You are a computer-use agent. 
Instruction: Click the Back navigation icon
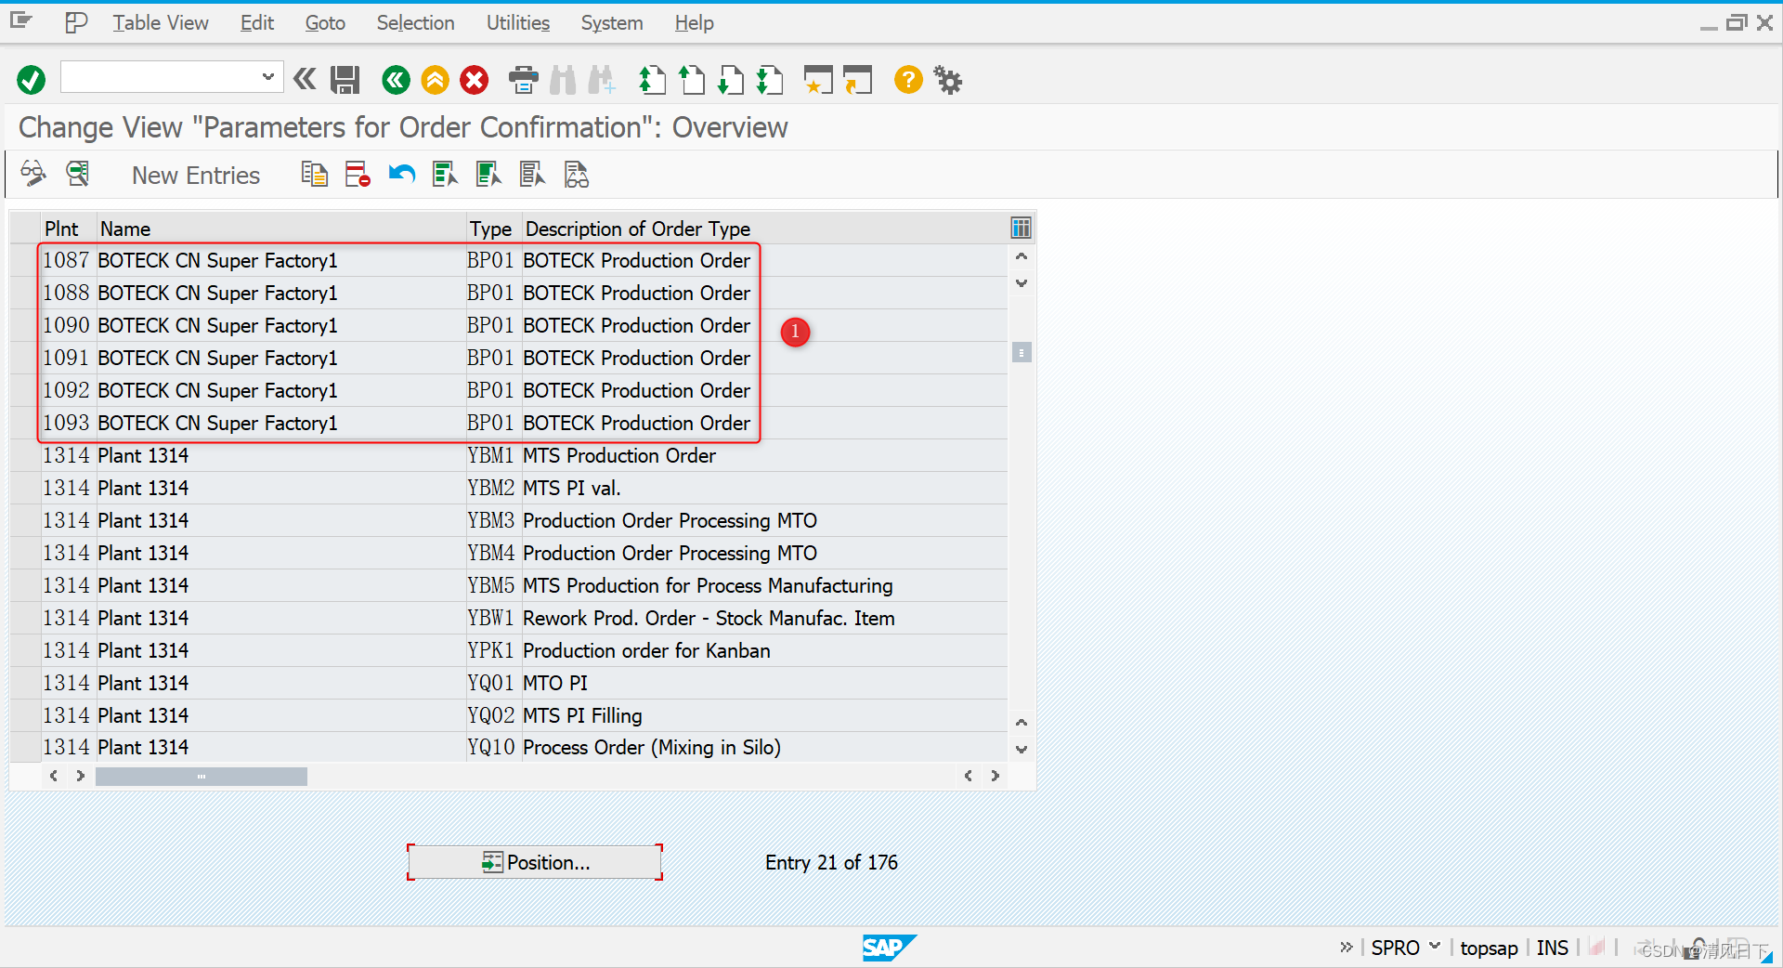point(396,80)
